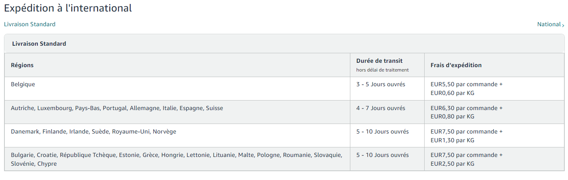Click the fee cell with EUR1,30 par KG
The width and height of the screenshot is (568, 180).
(x=466, y=136)
